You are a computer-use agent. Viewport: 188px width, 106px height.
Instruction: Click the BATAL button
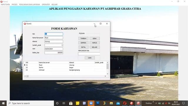83,47
